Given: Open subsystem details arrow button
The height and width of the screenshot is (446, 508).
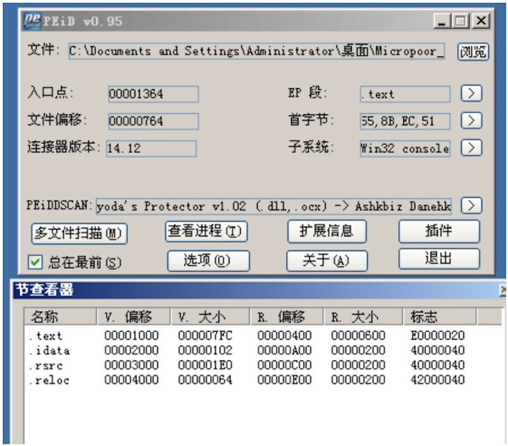Looking at the screenshot, I should point(471,148).
